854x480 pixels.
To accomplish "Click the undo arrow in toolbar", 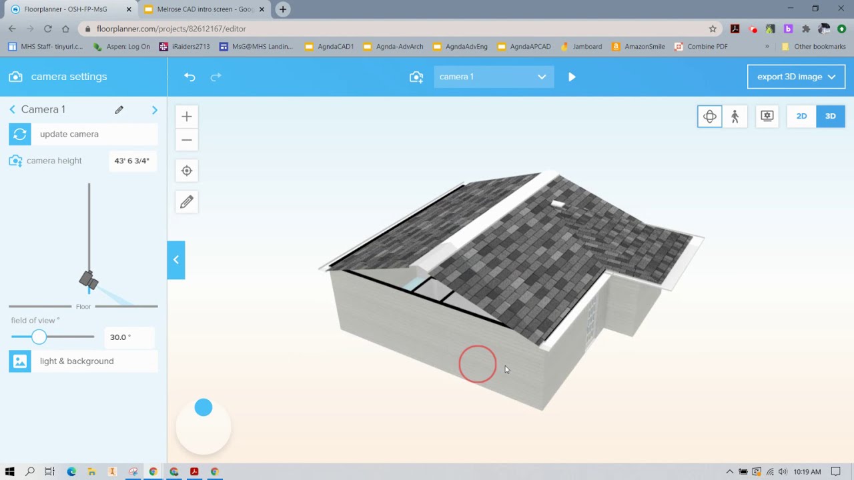I will pos(189,77).
